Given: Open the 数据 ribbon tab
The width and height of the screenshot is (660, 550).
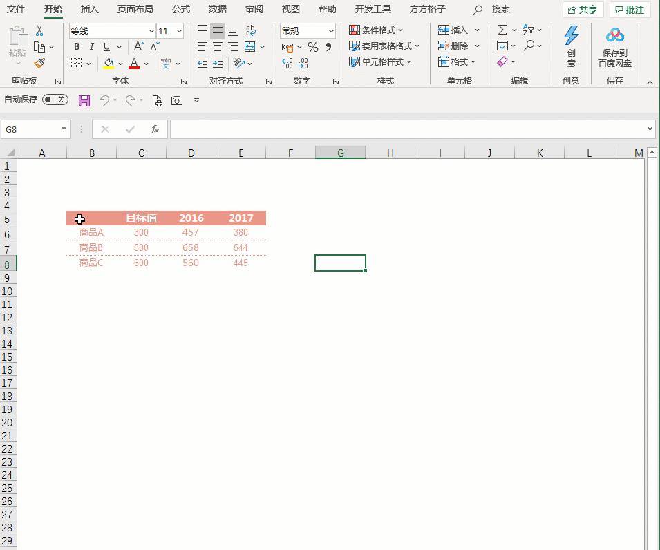Looking at the screenshot, I should (x=217, y=10).
